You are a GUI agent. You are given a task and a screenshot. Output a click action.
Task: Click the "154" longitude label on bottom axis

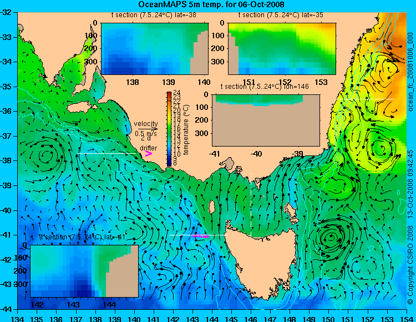[x=407, y=319]
